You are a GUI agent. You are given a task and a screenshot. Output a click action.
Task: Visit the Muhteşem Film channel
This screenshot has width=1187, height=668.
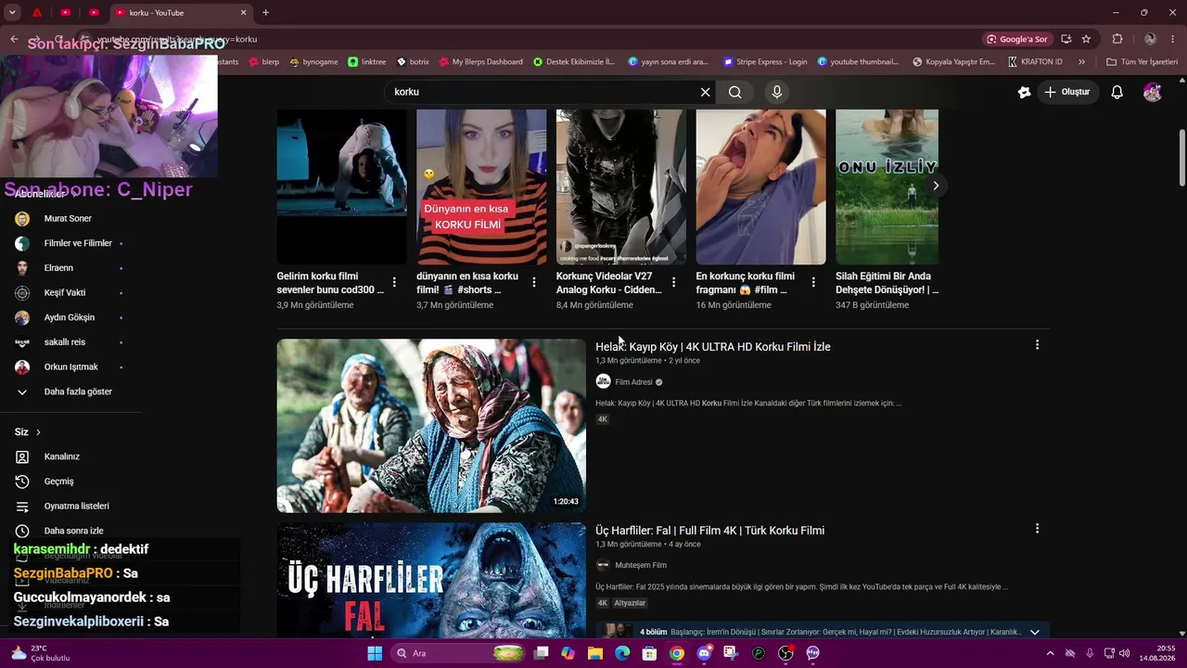(x=641, y=565)
